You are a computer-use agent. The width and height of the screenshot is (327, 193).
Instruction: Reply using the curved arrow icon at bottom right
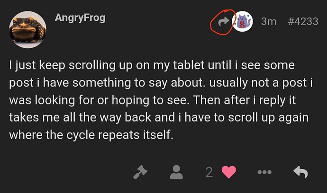coord(300,173)
